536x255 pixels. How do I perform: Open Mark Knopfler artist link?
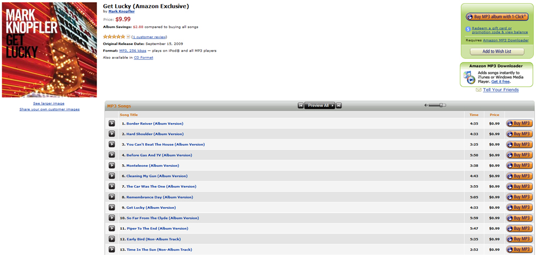click(121, 11)
